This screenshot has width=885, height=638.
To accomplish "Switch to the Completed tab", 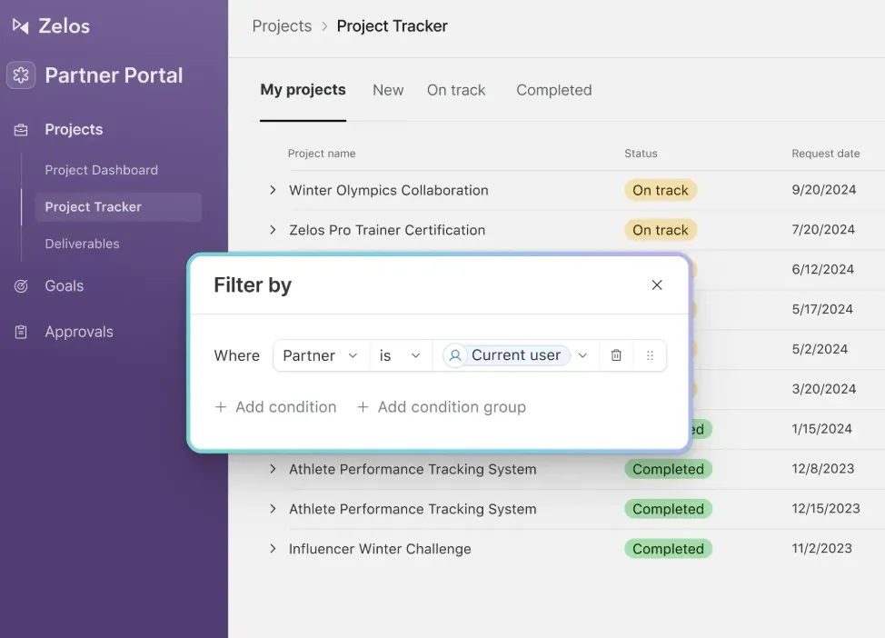I will point(553,90).
